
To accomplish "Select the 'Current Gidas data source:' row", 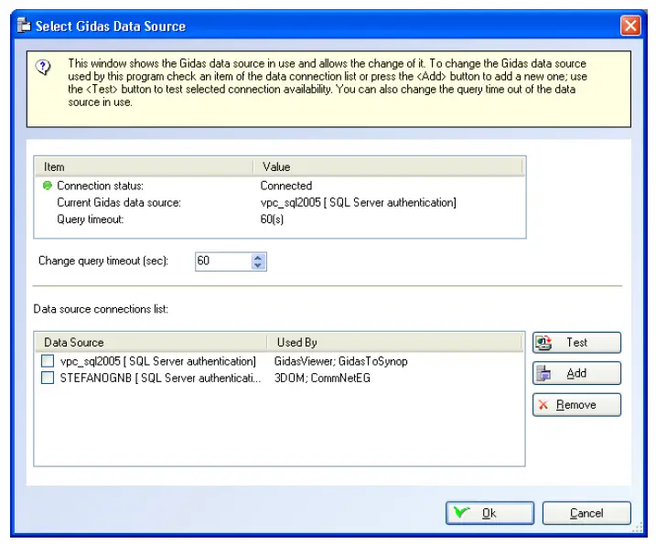I will tap(280, 202).
